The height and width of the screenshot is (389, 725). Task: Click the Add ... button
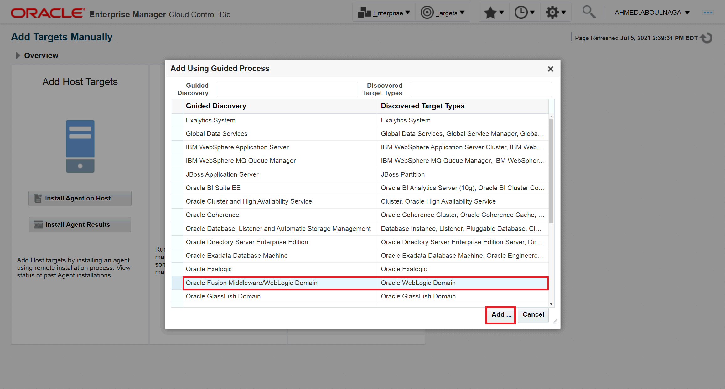[500, 314]
